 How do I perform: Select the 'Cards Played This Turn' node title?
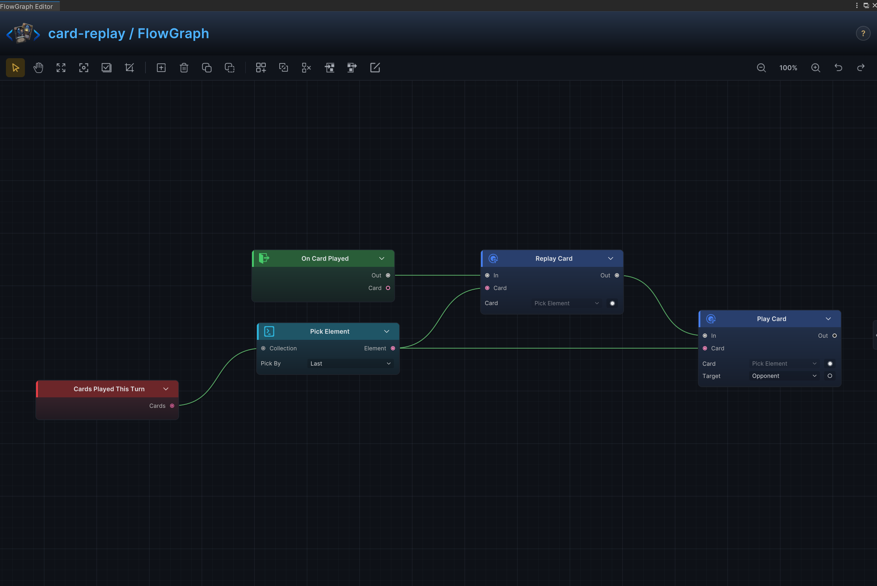point(109,389)
